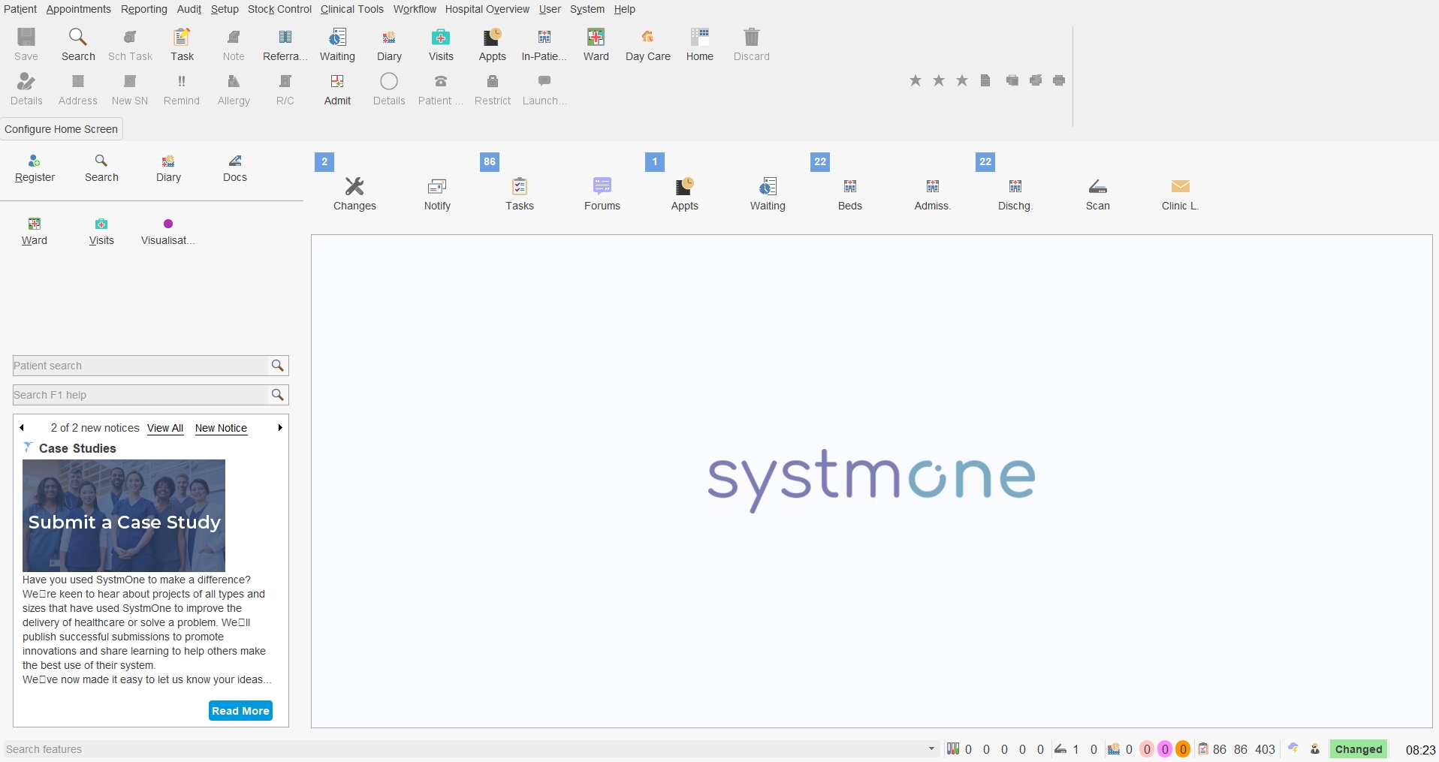Open the Patient menu
1439x762 pixels.
[x=20, y=9]
